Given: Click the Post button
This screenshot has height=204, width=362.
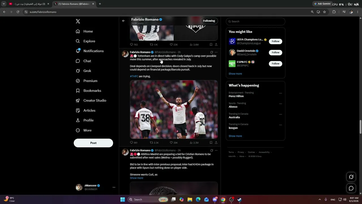Looking at the screenshot, I should click(x=93, y=143).
